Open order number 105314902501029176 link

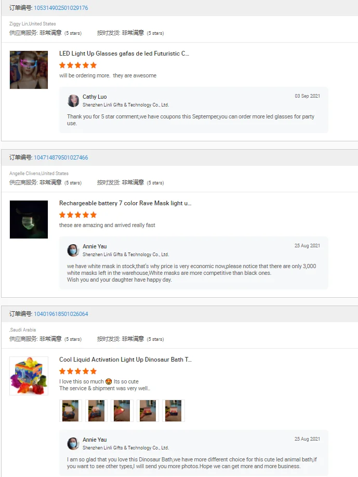61,8
